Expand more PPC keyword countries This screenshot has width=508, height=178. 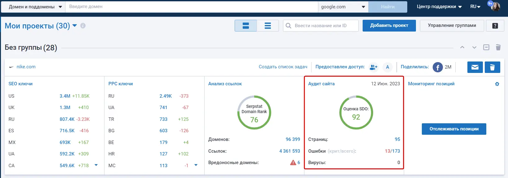coord(196,165)
